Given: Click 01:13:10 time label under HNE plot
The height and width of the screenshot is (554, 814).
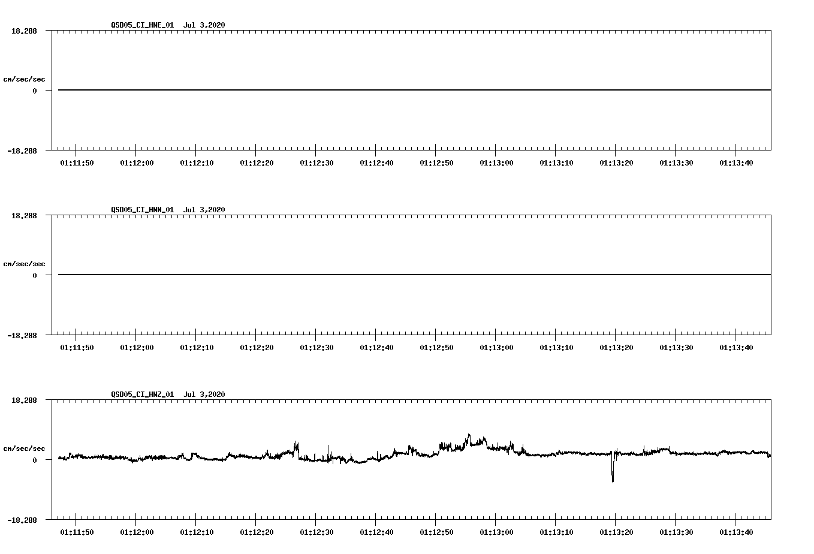Looking at the screenshot, I should 556,163.
